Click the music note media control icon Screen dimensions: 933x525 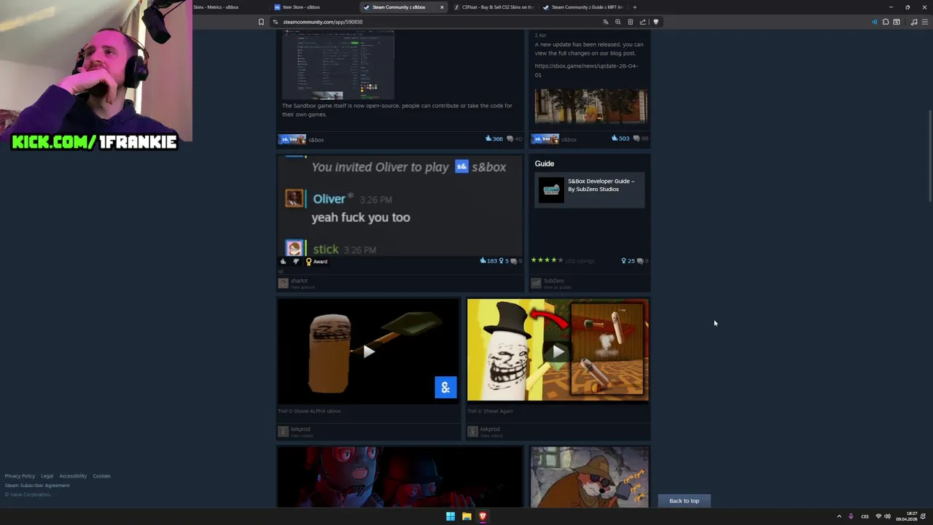[914, 22]
